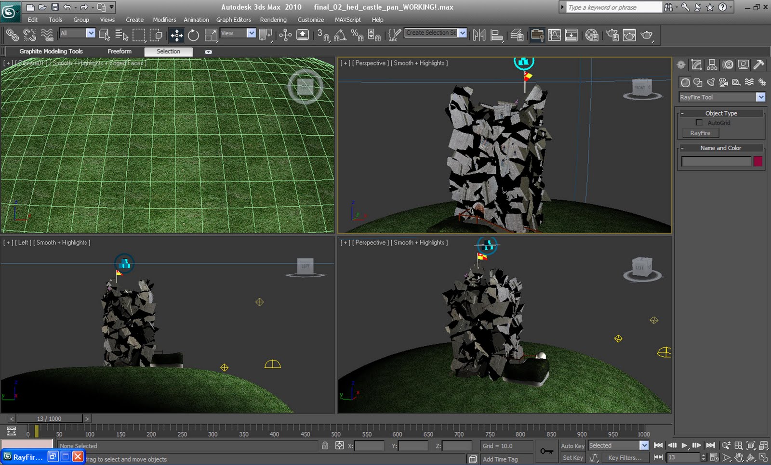
Task: Click the RayFire object button
Action: point(700,133)
